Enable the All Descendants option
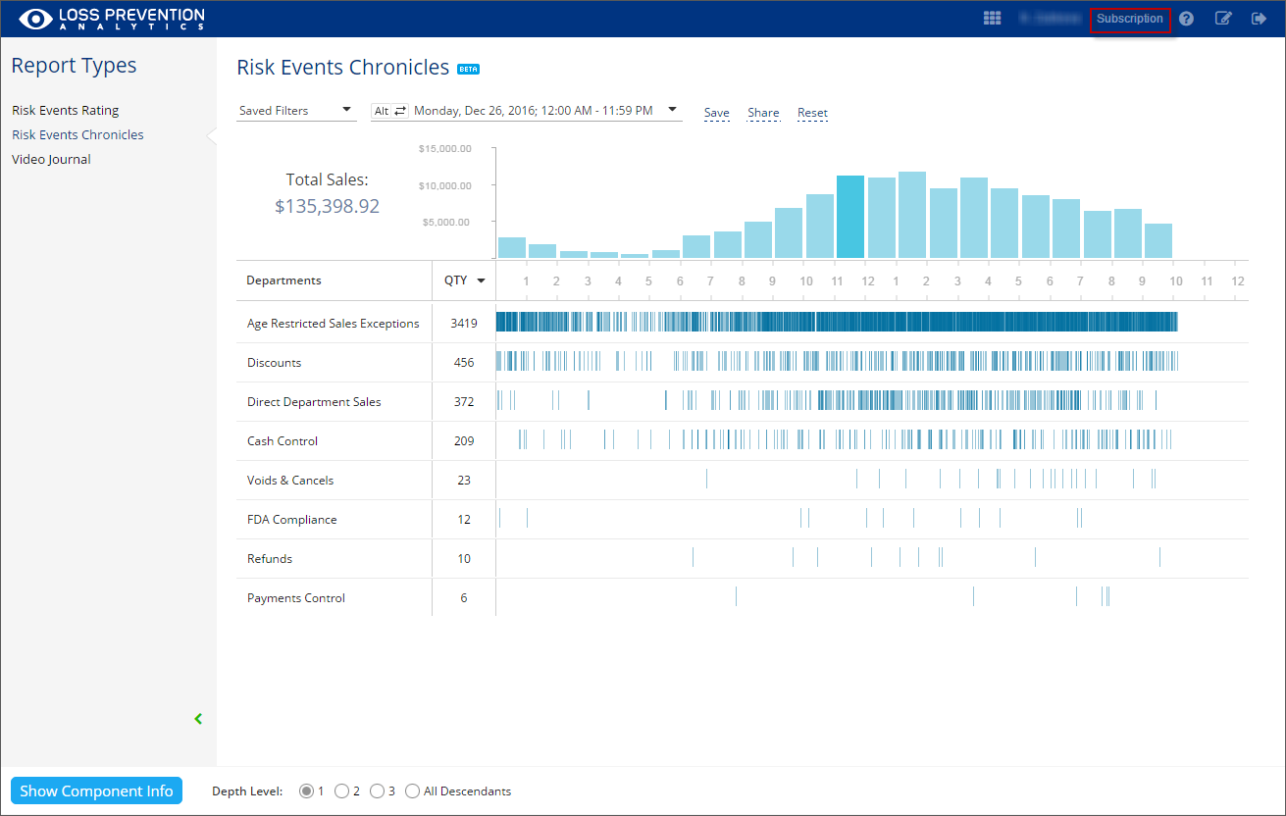The image size is (1286, 816). coord(412,790)
